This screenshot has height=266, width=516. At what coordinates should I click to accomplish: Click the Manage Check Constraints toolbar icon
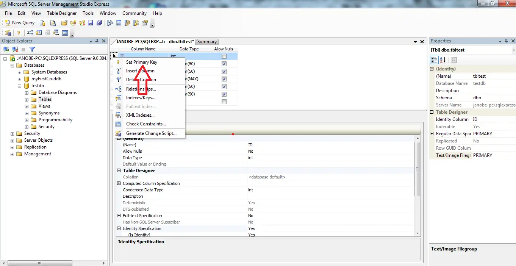click(65, 33)
